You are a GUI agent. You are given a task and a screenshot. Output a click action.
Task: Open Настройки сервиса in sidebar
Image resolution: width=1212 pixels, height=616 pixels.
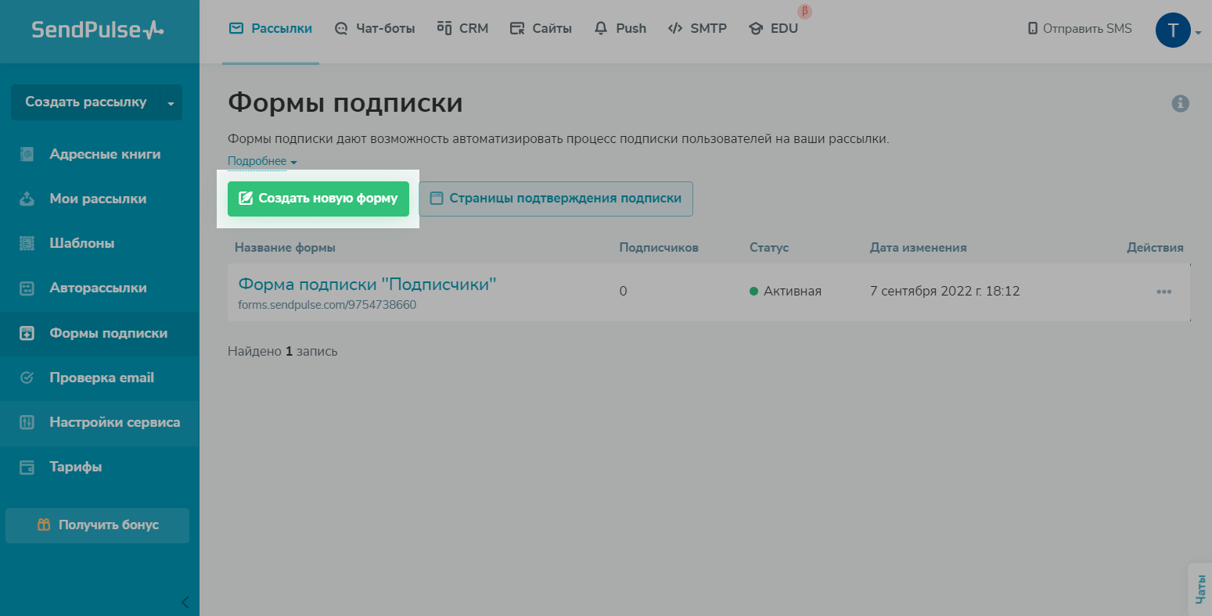[114, 423]
